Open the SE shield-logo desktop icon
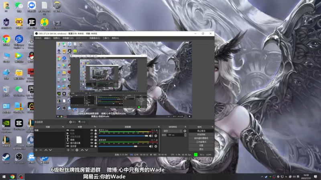 (x=6, y=24)
